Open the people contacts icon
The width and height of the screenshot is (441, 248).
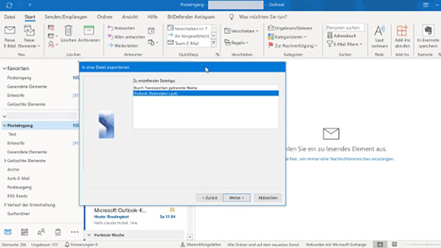[x=41, y=232]
